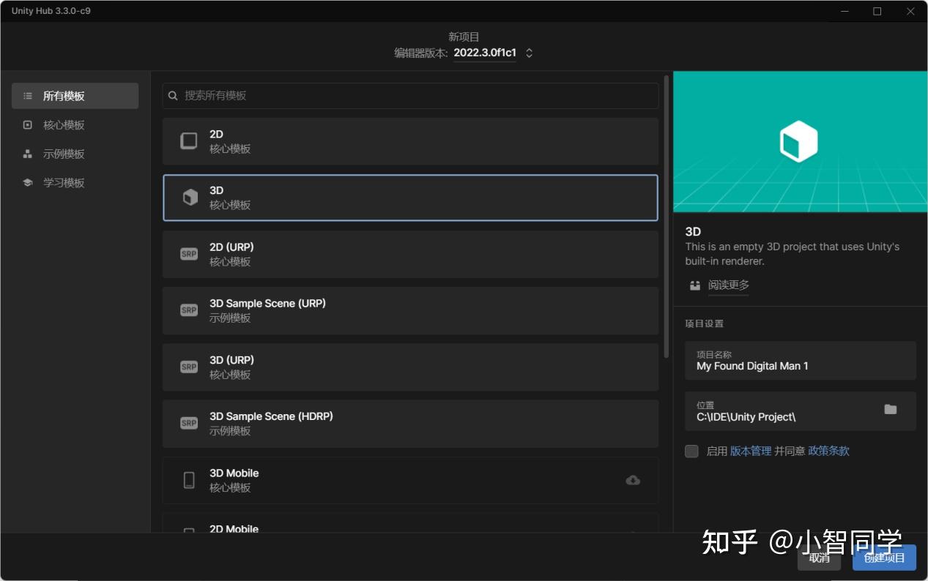Switch to the 核心模板 category

point(27,124)
